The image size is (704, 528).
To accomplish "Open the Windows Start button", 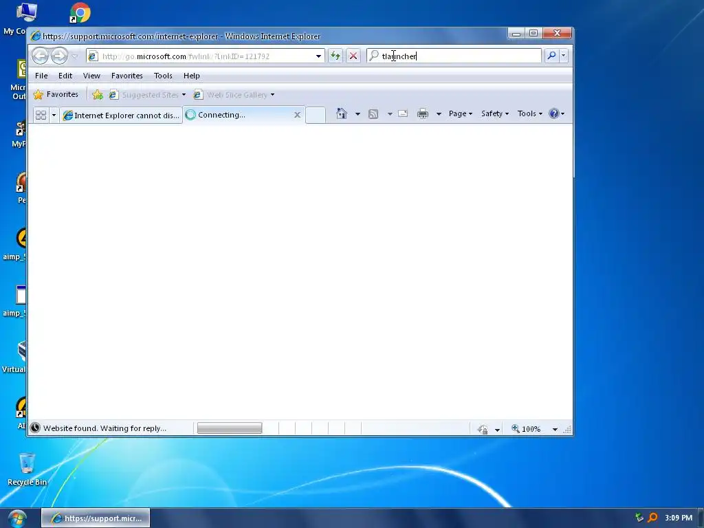I will coord(17,518).
